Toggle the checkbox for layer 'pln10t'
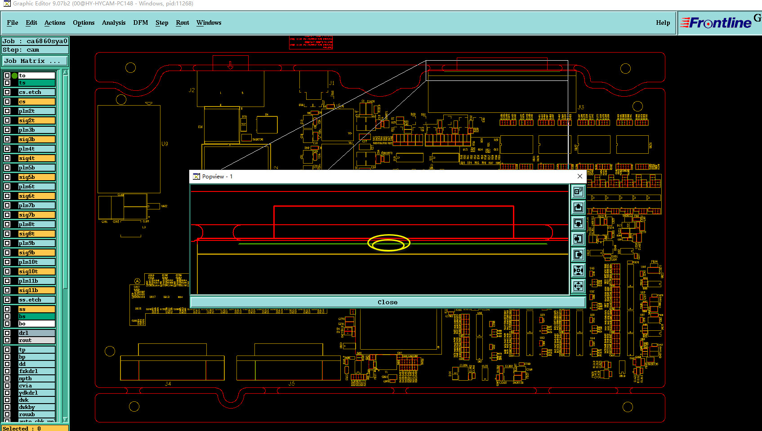Viewport: 762px width, 431px height. (7, 262)
